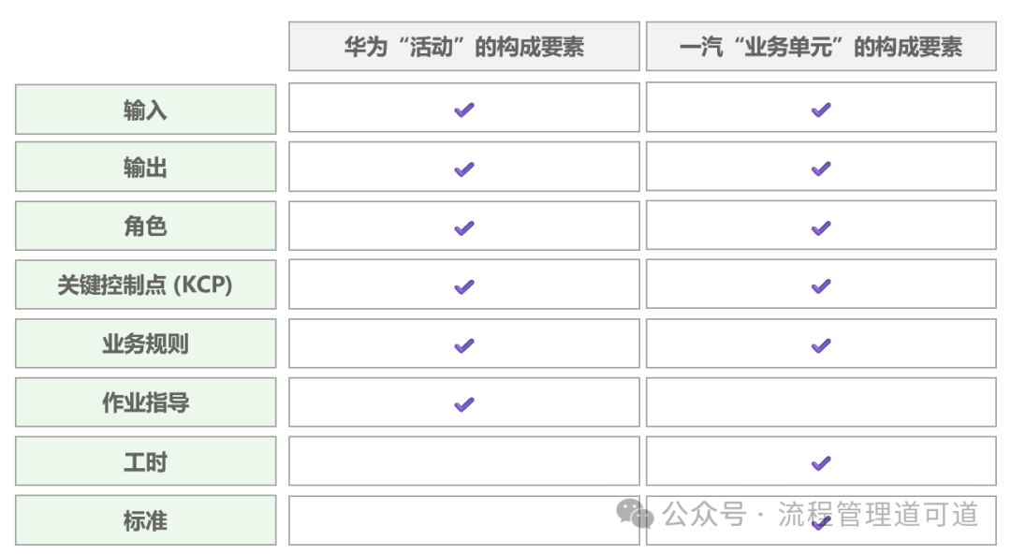Image resolution: width=1011 pixels, height=555 pixels.
Task: Click the 输入 row label
Action: pos(145,110)
